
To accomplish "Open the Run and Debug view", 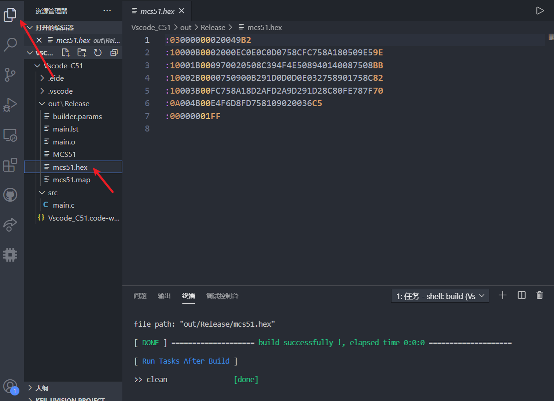I will [x=10, y=104].
